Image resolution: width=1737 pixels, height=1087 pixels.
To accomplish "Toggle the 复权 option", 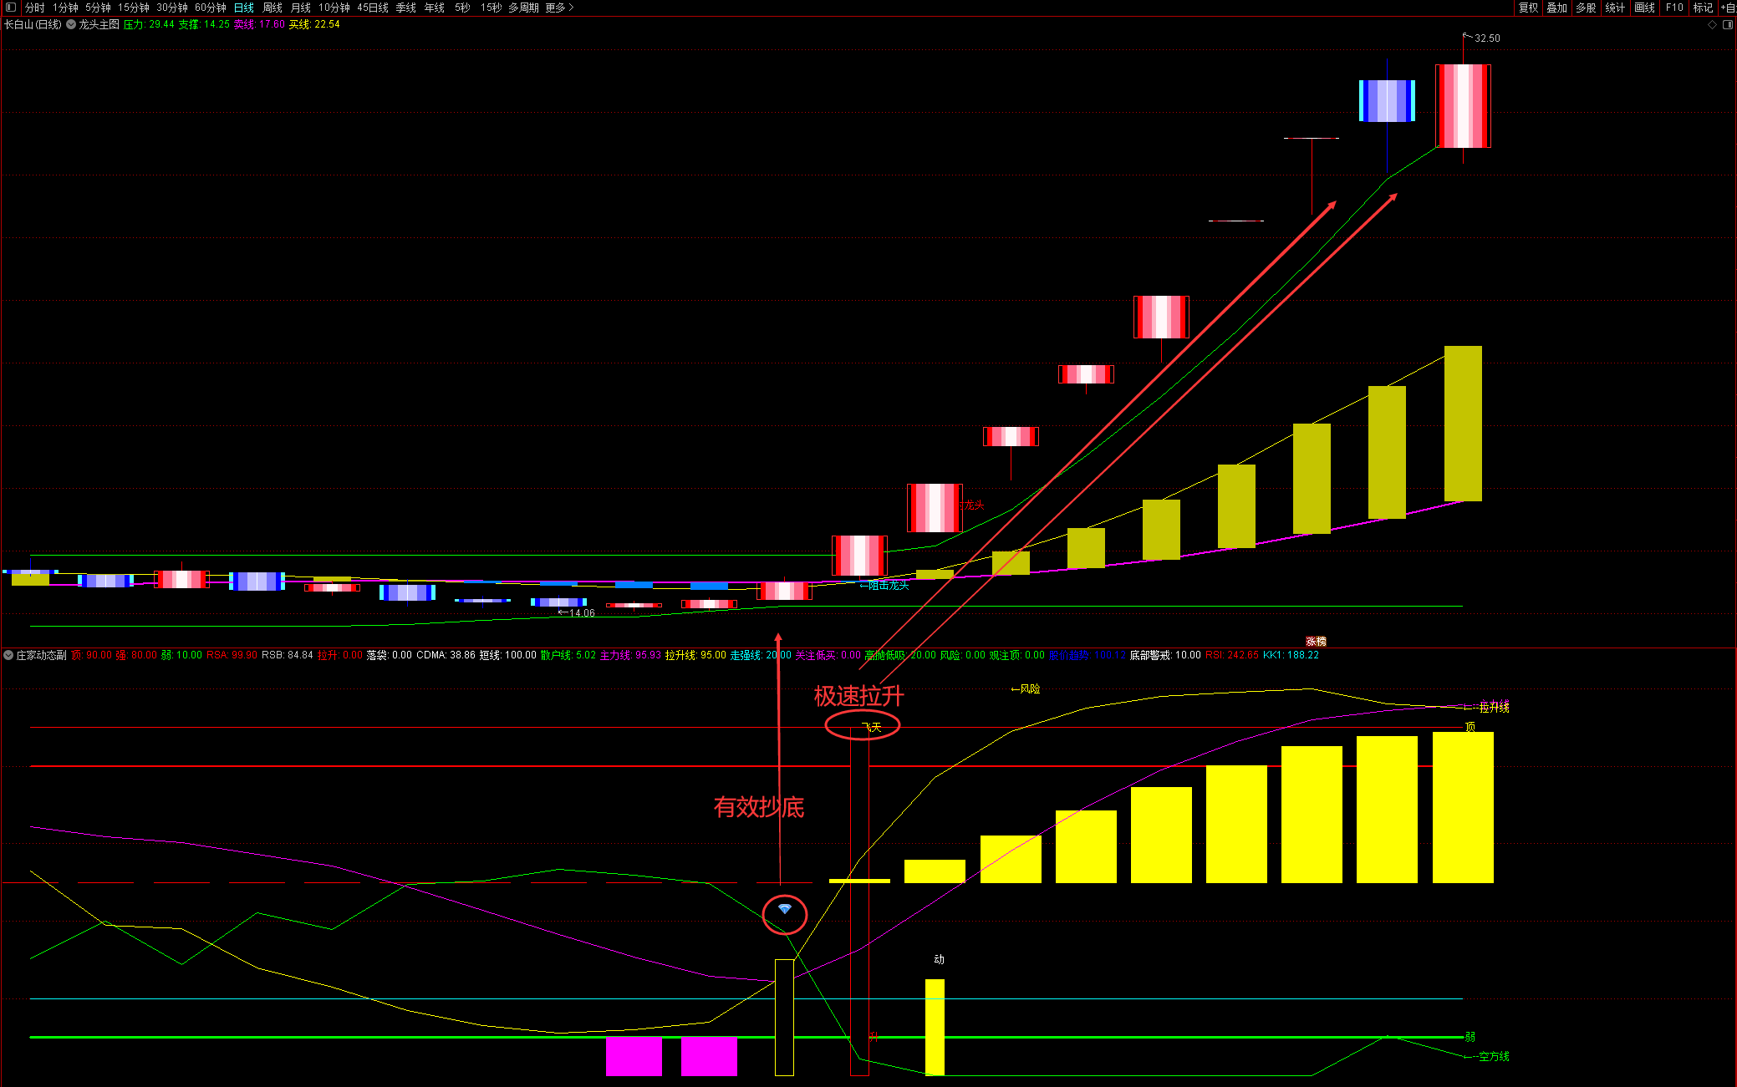I will tap(1529, 8).
